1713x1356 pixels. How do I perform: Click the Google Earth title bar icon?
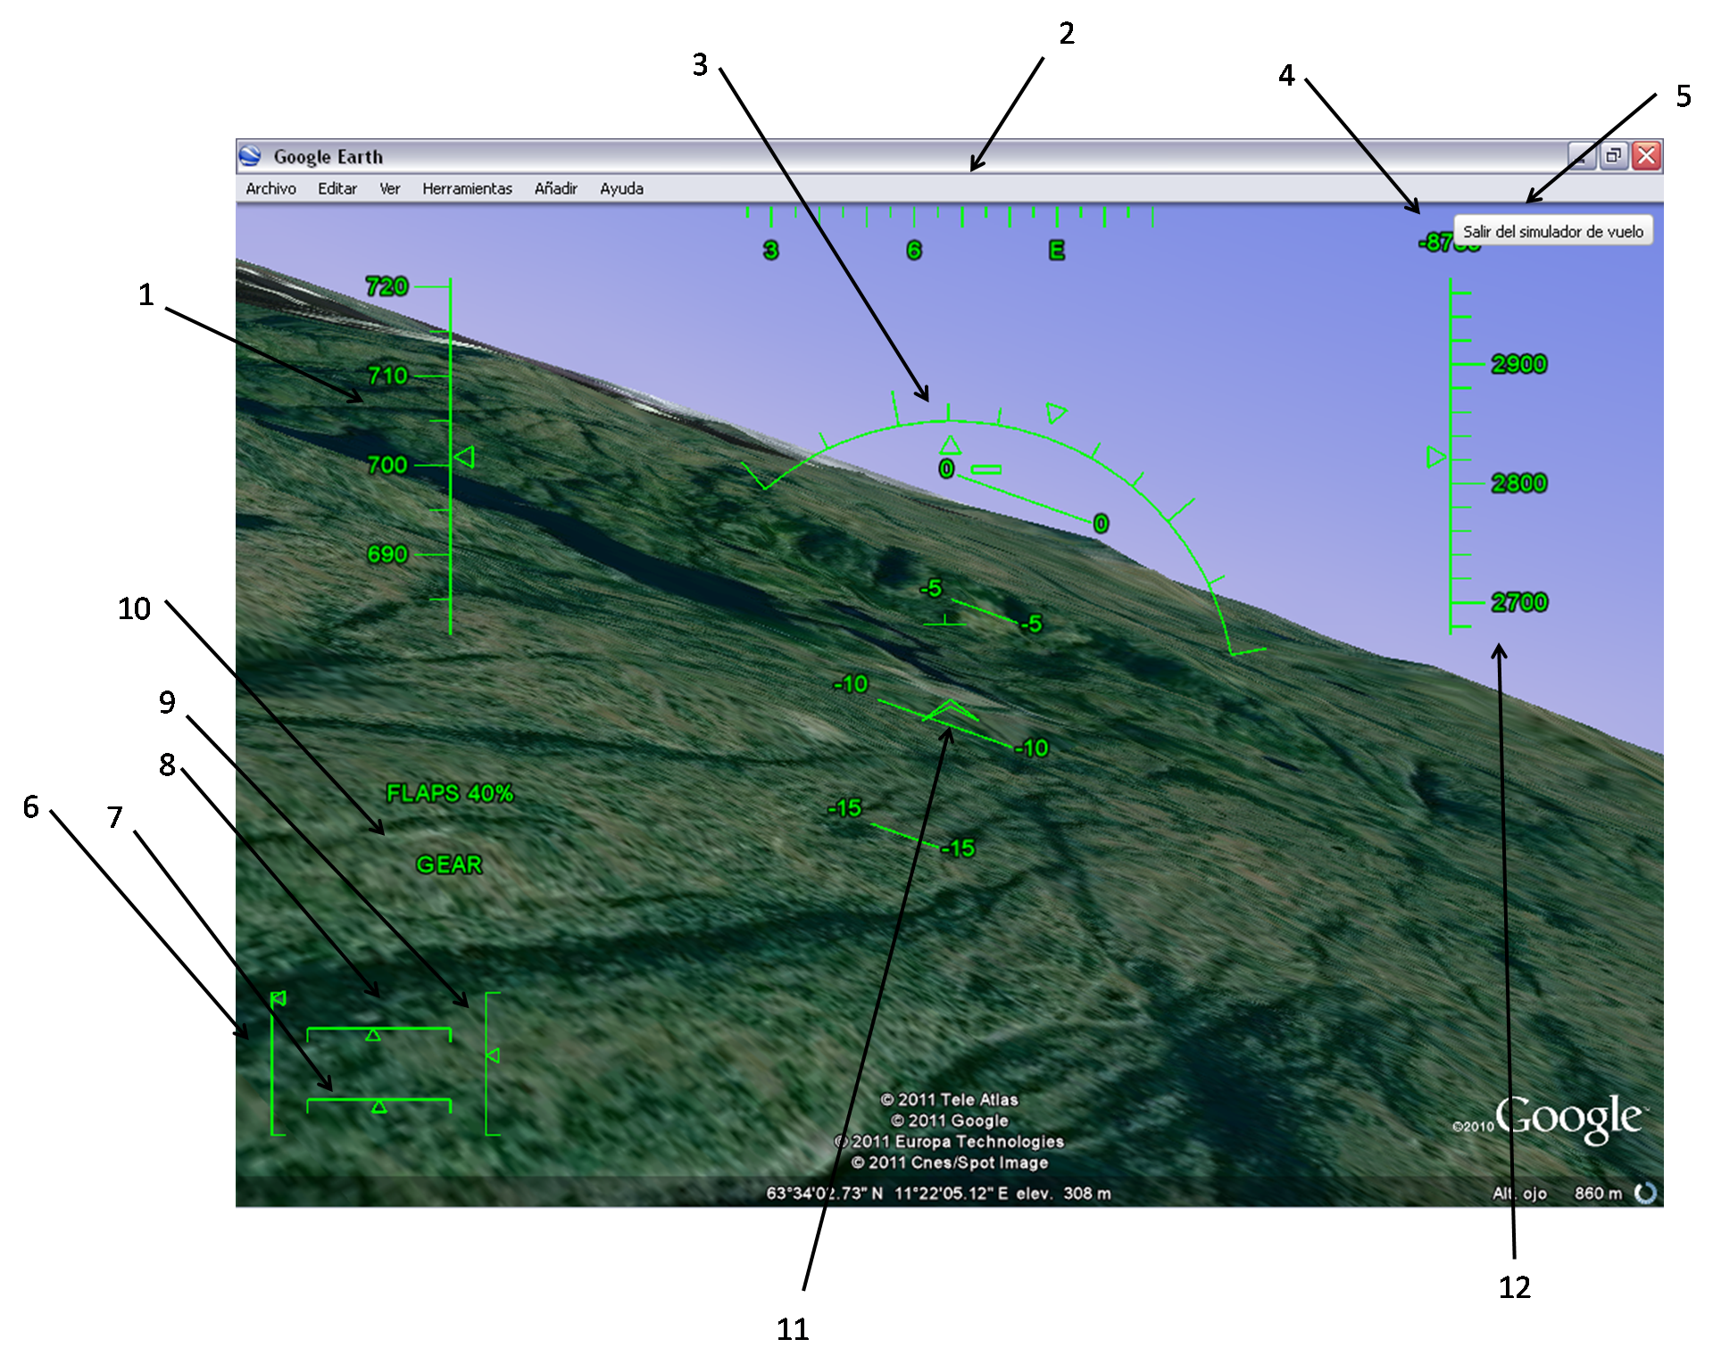coord(250,156)
